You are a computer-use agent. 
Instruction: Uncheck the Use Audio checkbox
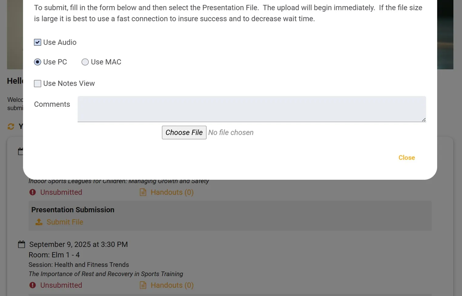click(38, 42)
